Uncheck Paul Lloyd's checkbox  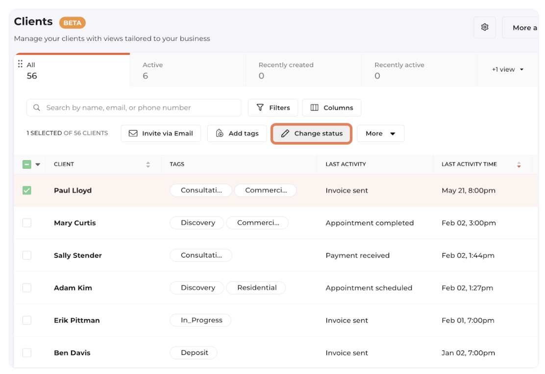pyautogui.click(x=27, y=190)
